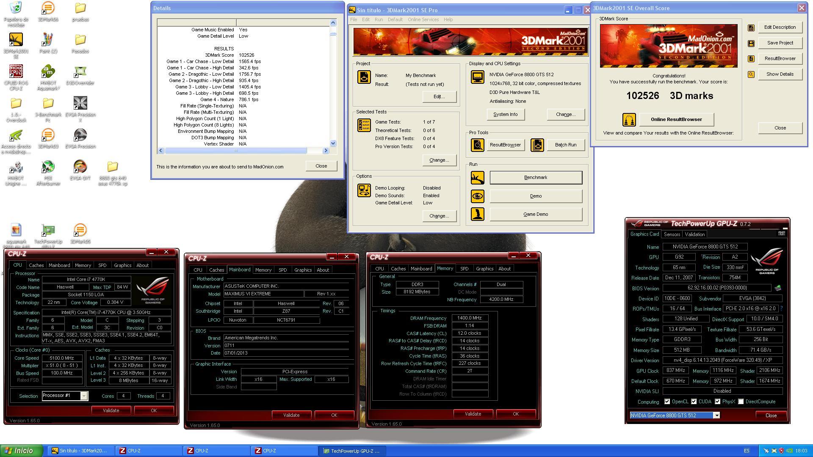Click right arrow of Details horizontal scrollbar
Image resolution: width=813 pixels, height=457 pixels.
[x=326, y=151]
